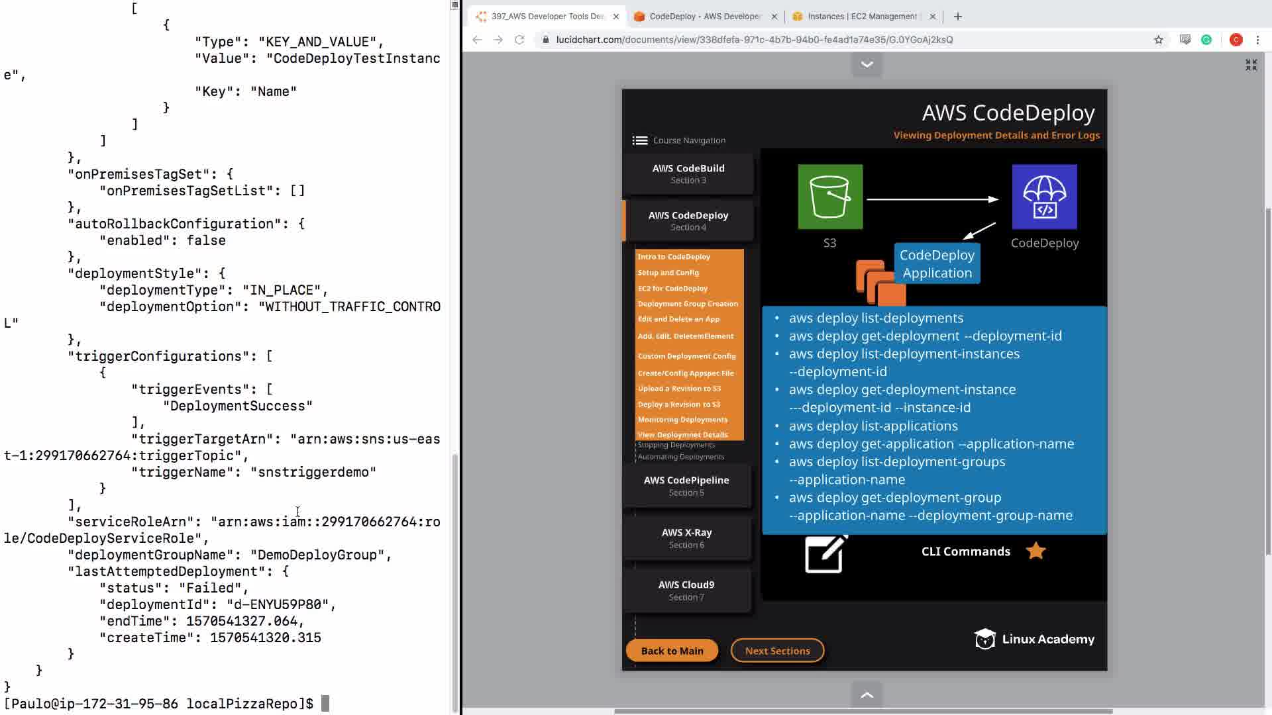Viewport: 1272px width, 715px height.
Task: Exit fullscreen using the top-right collapse icon
Action: pos(1251,65)
